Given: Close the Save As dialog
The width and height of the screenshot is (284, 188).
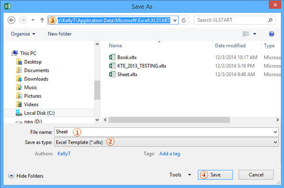Looking at the screenshot, I should 275,5.
